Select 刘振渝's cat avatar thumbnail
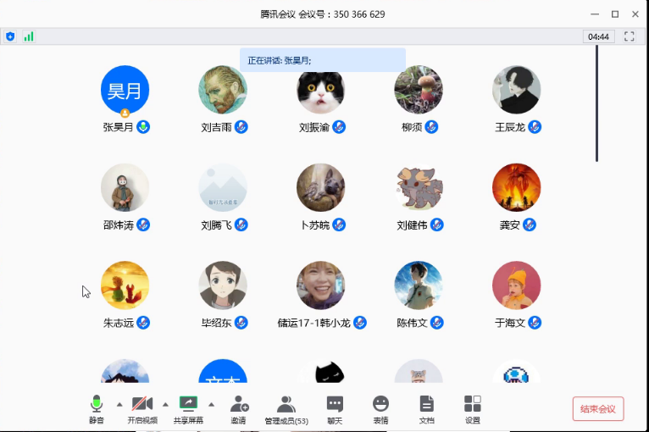This screenshot has width=649, height=432. (x=320, y=90)
